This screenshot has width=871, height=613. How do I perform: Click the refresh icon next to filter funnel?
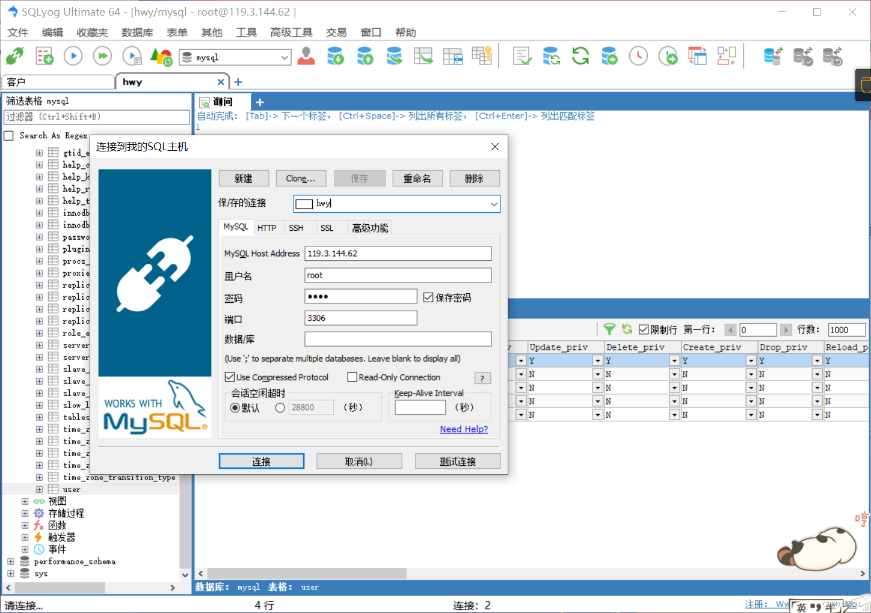(627, 329)
